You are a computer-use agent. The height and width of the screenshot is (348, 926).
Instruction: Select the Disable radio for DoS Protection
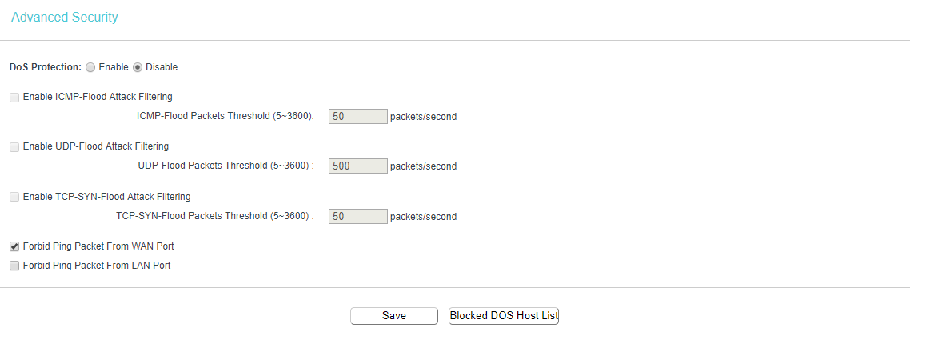click(137, 67)
